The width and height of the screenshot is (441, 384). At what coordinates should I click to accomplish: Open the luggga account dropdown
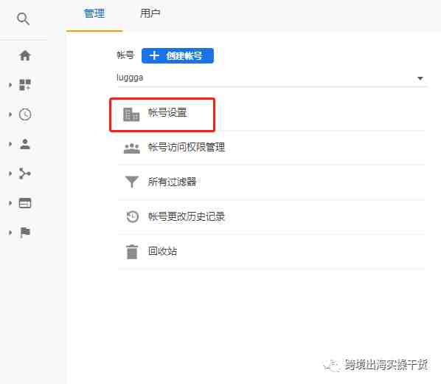(271, 78)
